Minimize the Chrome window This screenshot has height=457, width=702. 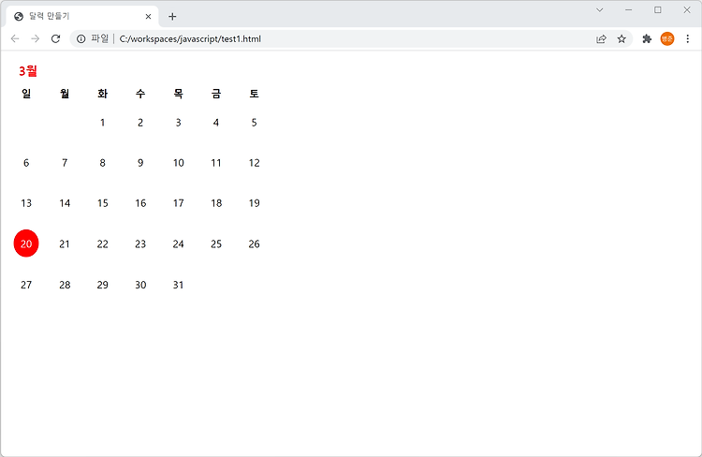coord(629,10)
